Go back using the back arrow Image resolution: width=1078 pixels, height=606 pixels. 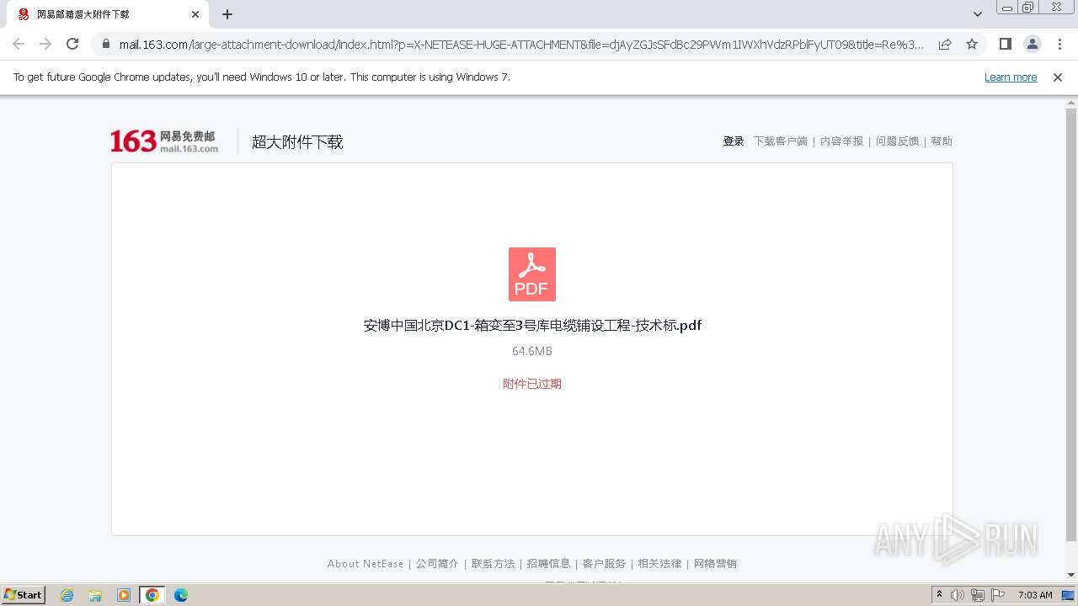point(19,44)
